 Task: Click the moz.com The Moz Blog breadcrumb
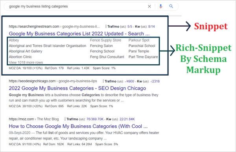pyautogui.click(x=34, y=119)
